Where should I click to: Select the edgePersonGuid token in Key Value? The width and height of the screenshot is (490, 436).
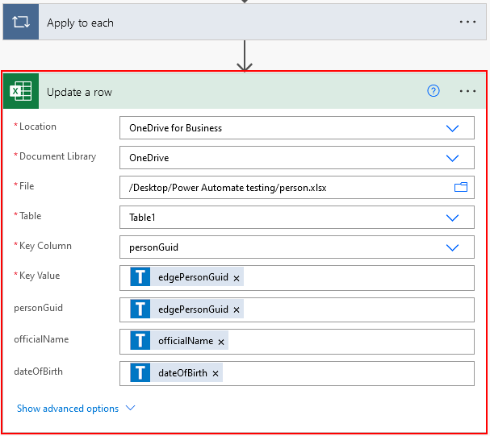coord(186,276)
